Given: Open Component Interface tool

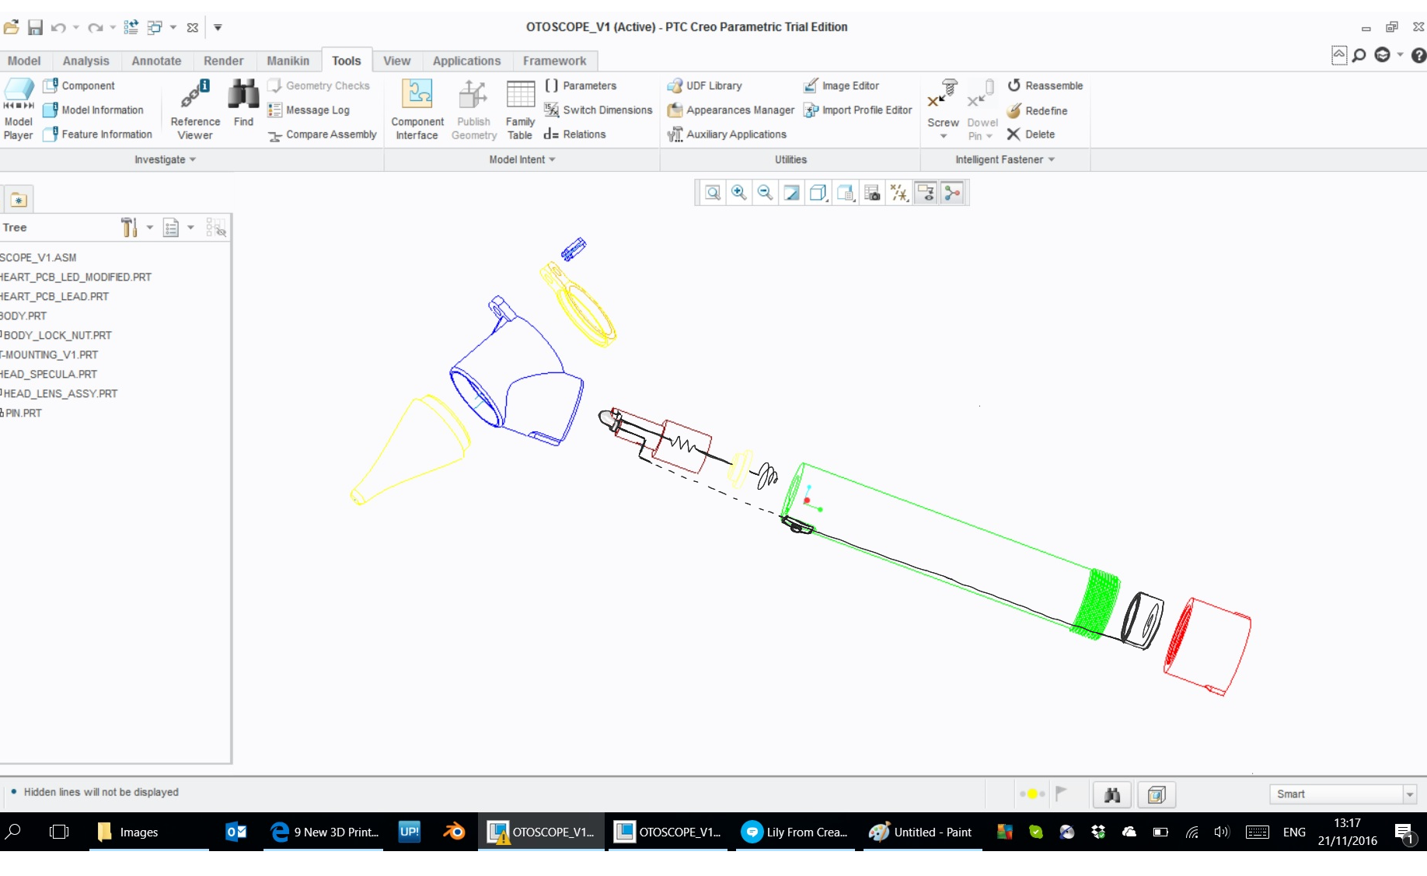Looking at the screenshot, I should point(417,109).
